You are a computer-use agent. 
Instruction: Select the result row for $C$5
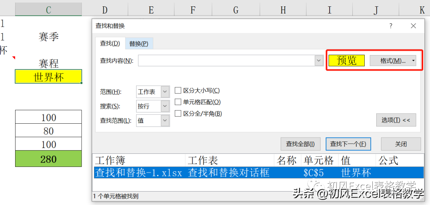259,172
